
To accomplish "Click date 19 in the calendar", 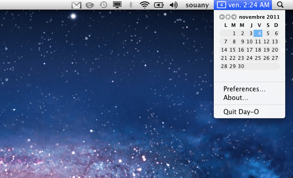I will [266, 50].
